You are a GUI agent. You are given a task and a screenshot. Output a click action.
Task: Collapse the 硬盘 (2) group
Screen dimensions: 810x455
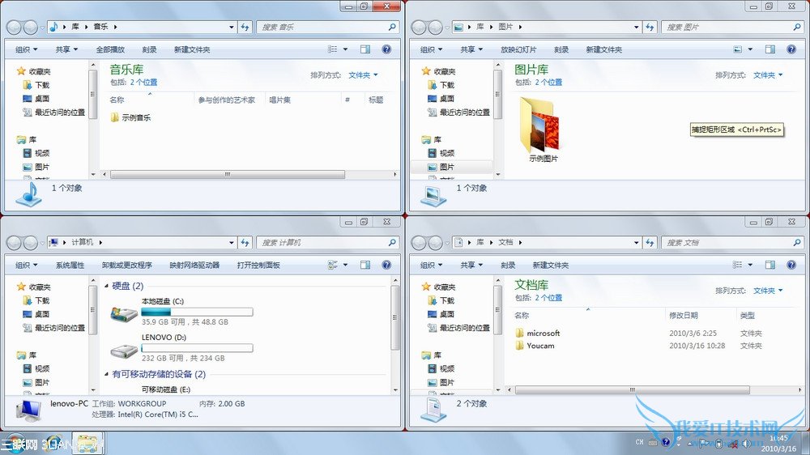pyautogui.click(x=106, y=286)
